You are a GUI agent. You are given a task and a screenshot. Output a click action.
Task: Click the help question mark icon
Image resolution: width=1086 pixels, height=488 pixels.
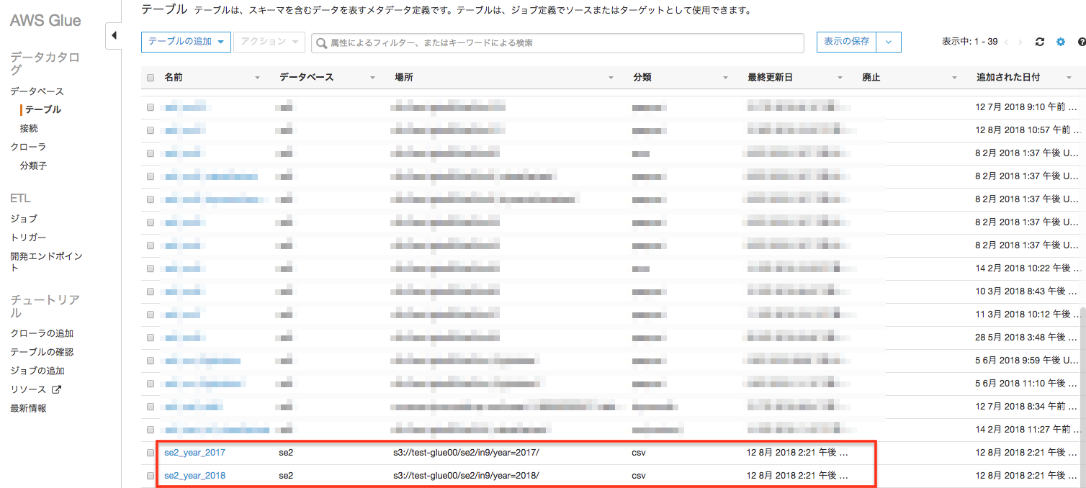tap(1080, 42)
